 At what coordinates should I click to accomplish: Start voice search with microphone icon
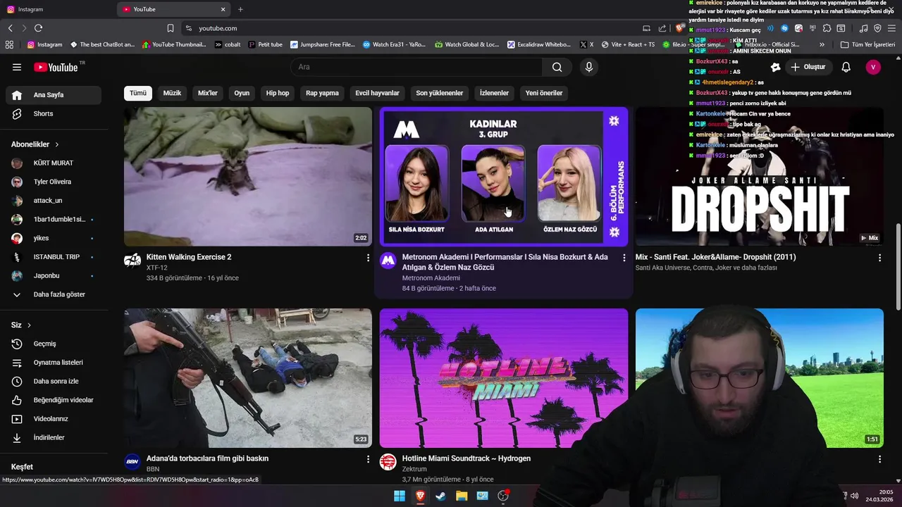(589, 67)
